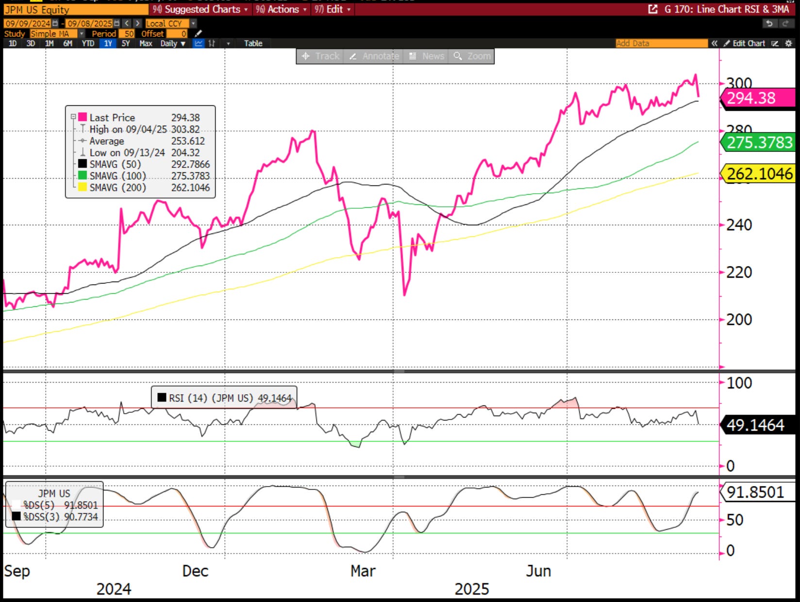Select the 1D range tab
Image resolution: width=800 pixels, height=602 pixels.
click(13, 43)
